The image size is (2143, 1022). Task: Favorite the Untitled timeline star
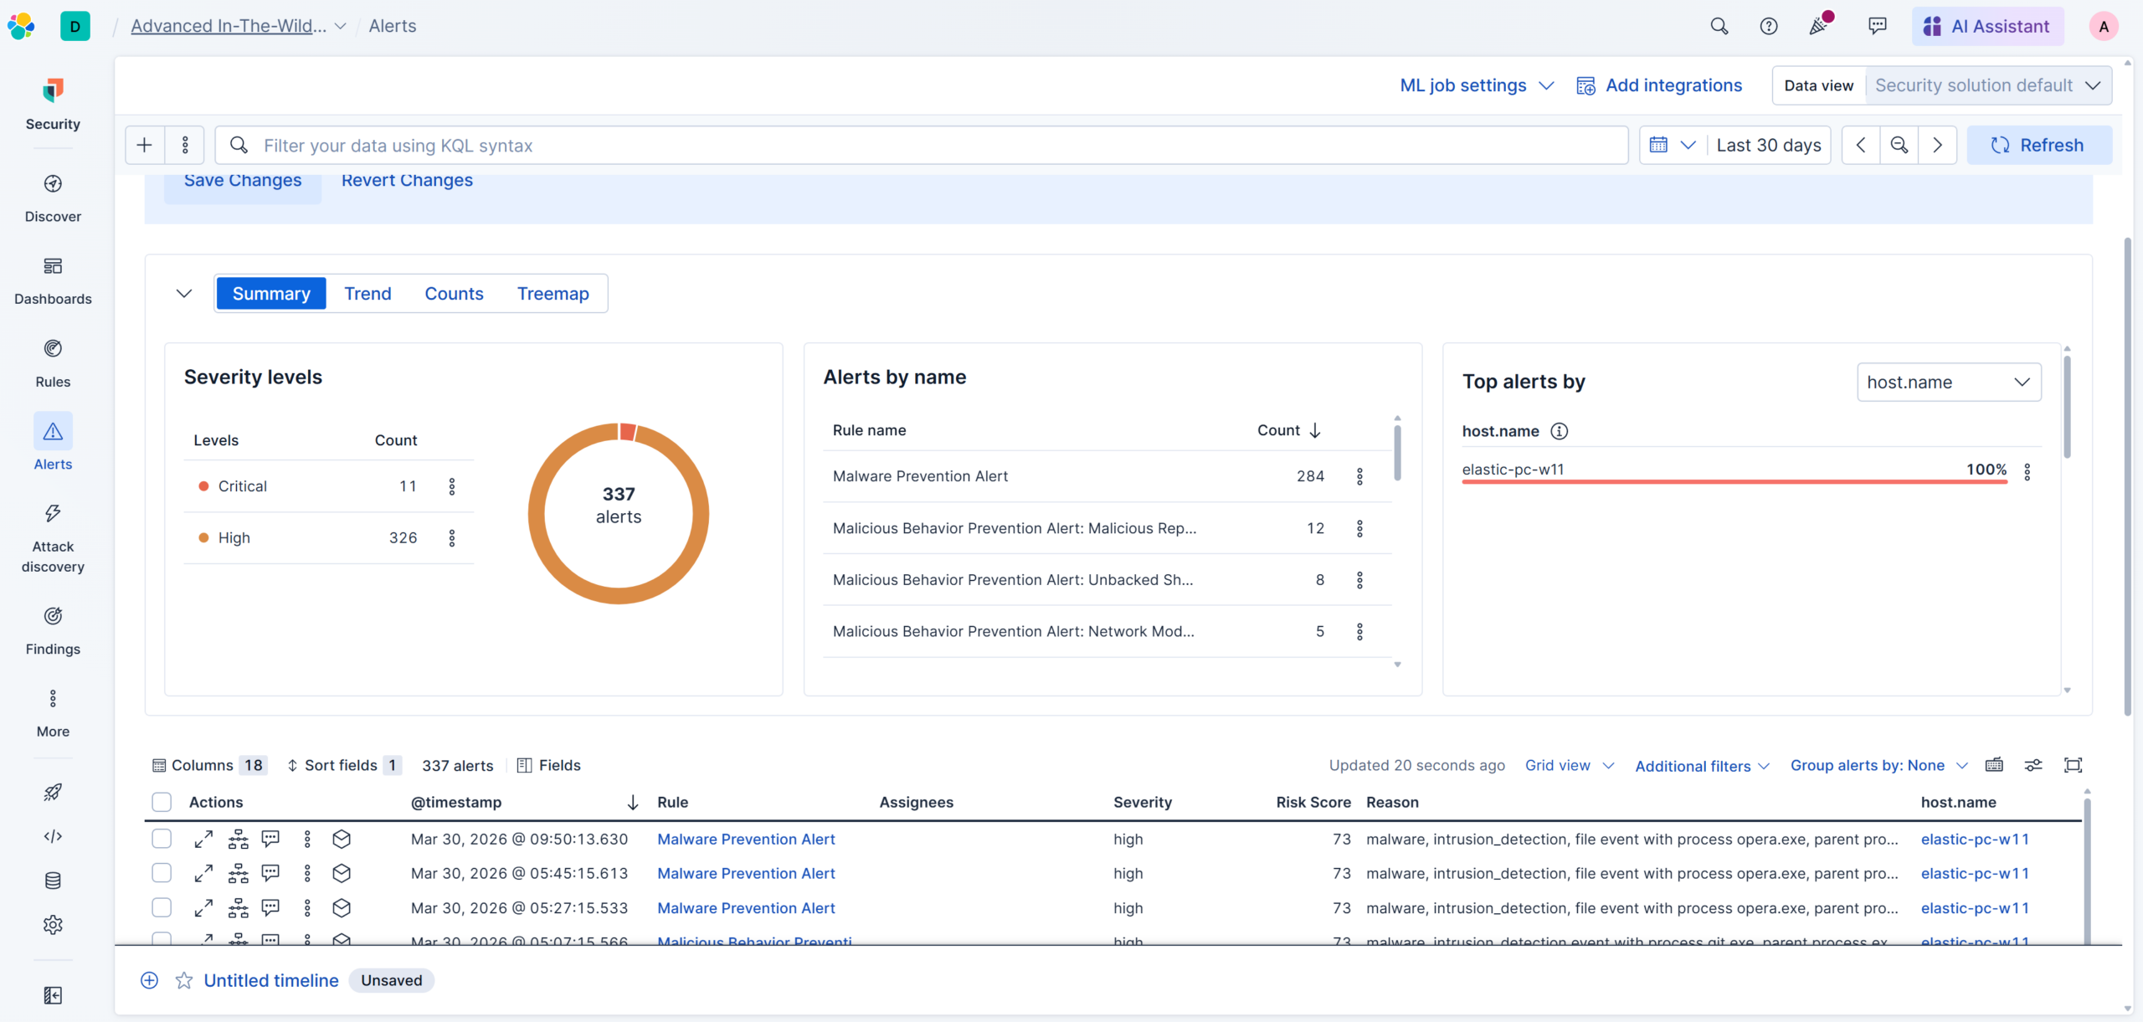[x=184, y=980]
